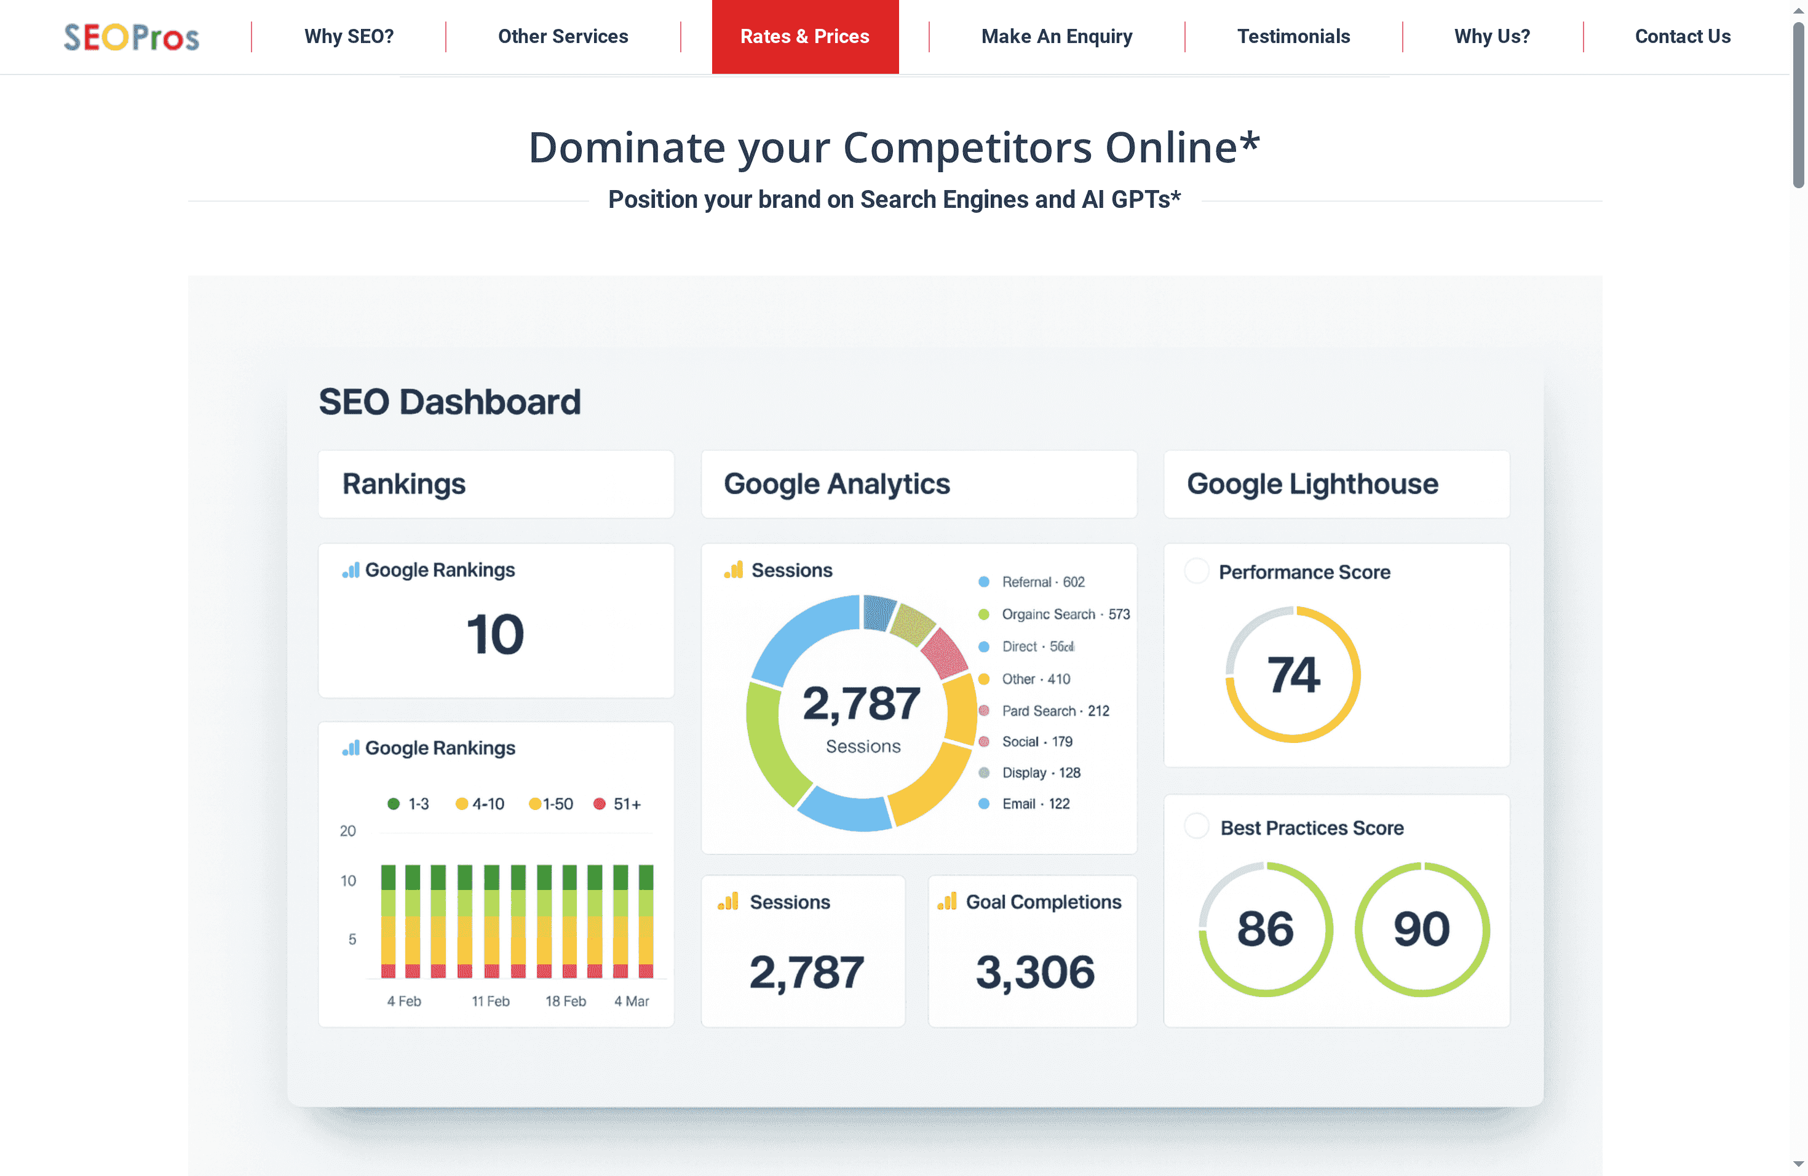This screenshot has width=1808, height=1176.
Task: Click the circle icon beside Performance Score
Action: tap(1197, 571)
